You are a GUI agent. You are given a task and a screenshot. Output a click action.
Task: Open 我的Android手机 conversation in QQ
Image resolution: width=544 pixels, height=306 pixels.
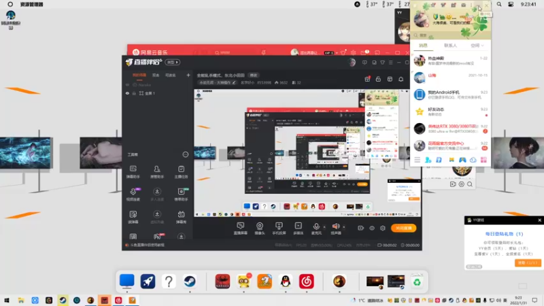click(450, 95)
